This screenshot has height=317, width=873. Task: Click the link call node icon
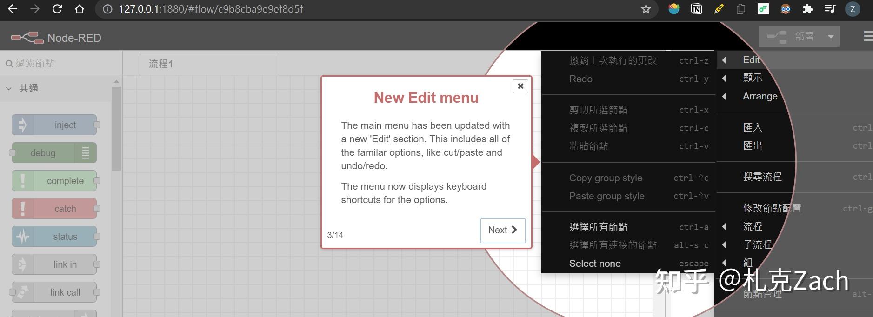tap(22, 292)
